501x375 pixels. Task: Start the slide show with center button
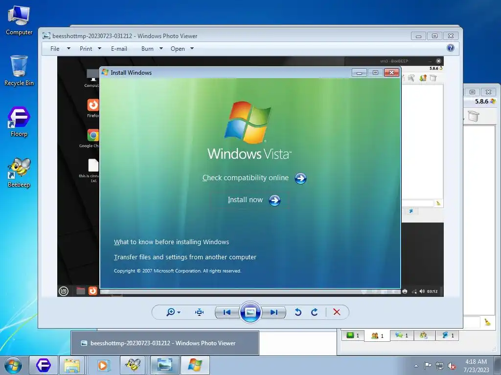point(250,312)
